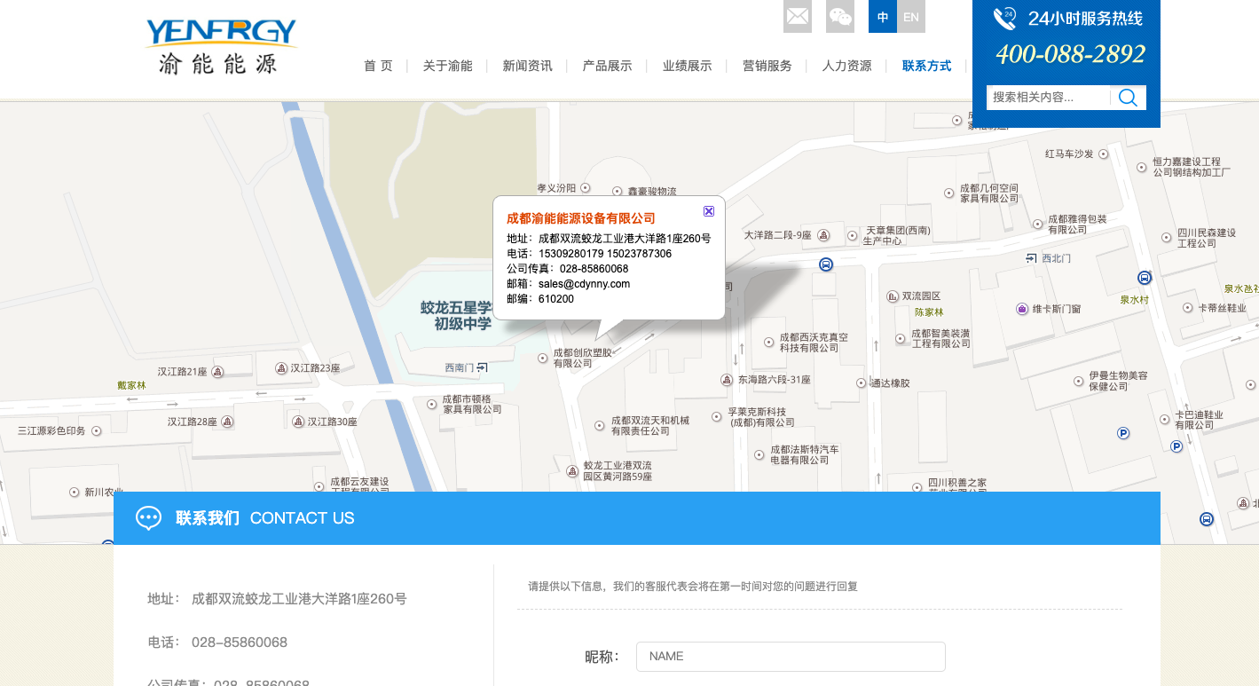The width and height of the screenshot is (1259, 686).
Task: Click the 伊曼生物美容保健公司 marker
Action: tap(1078, 381)
